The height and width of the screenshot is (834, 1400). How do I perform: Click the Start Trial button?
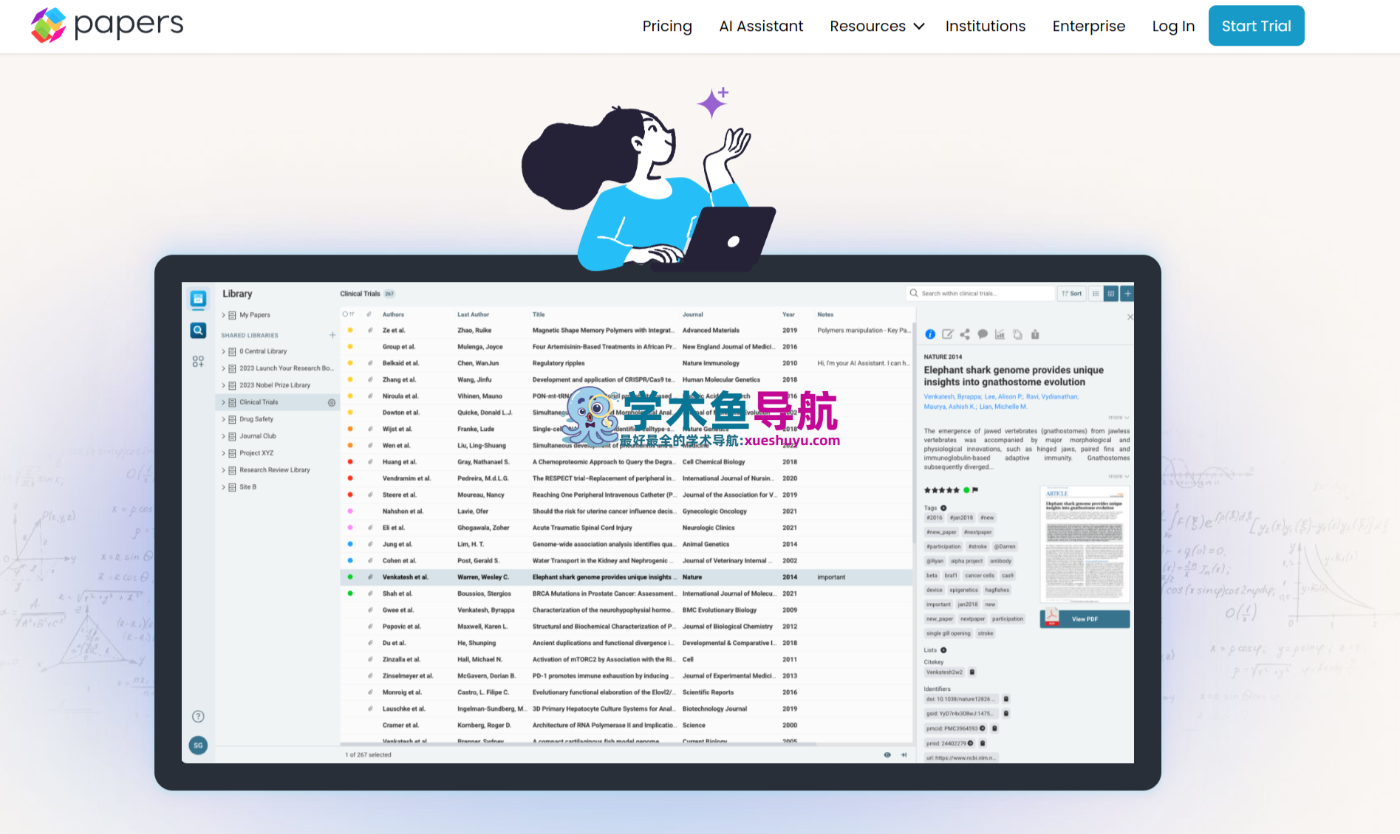pyautogui.click(x=1255, y=27)
